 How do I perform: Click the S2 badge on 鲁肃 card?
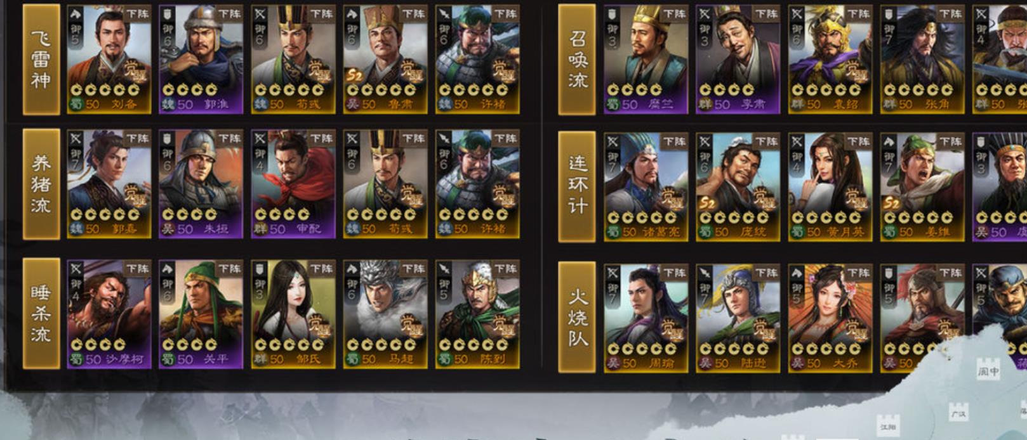coord(354,75)
